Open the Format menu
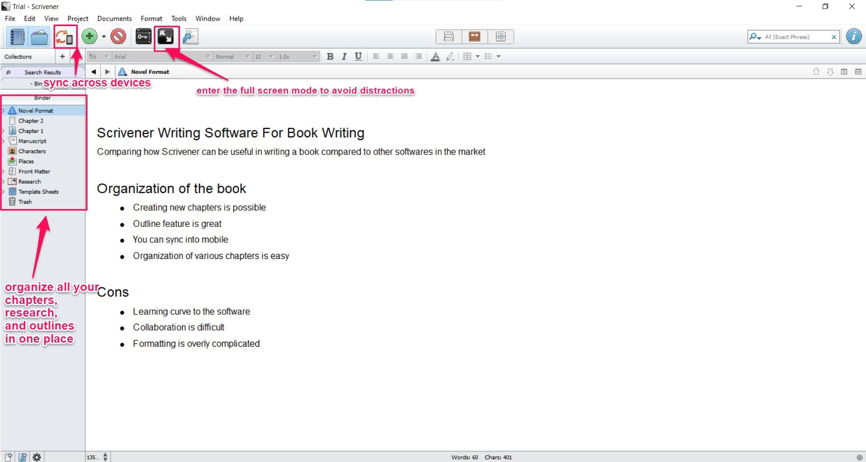The width and height of the screenshot is (866, 462). click(x=151, y=18)
